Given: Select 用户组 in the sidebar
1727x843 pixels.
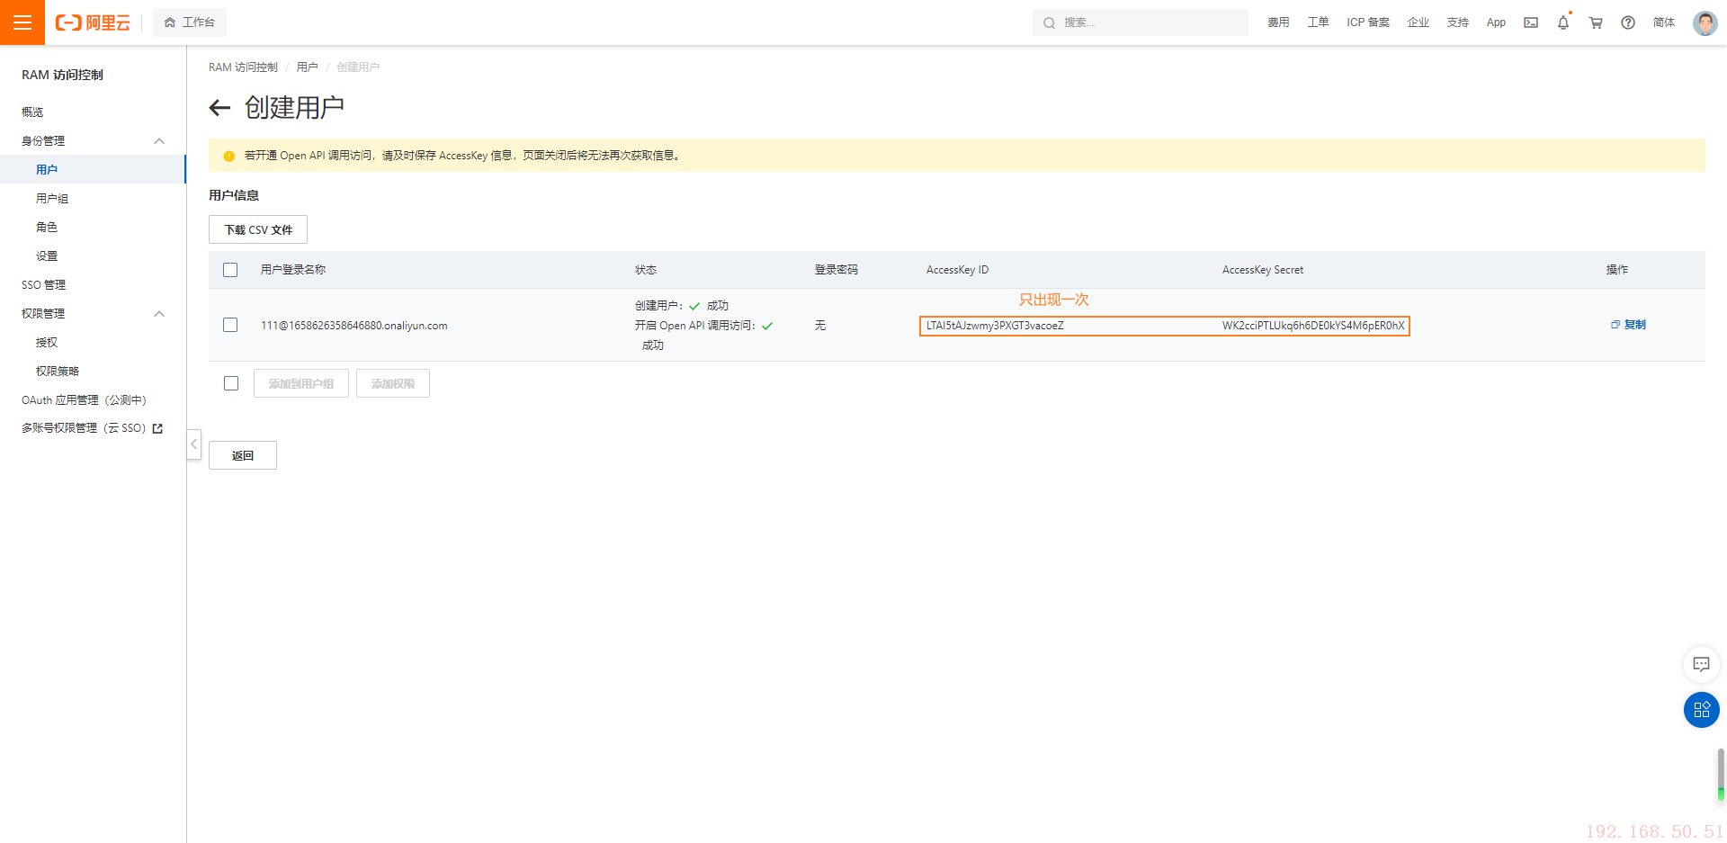Looking at the screenshot, I should pyautogui.click(x=52, y=198).
